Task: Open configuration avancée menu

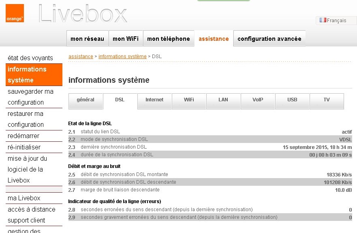Action: (x=269, y=39)
